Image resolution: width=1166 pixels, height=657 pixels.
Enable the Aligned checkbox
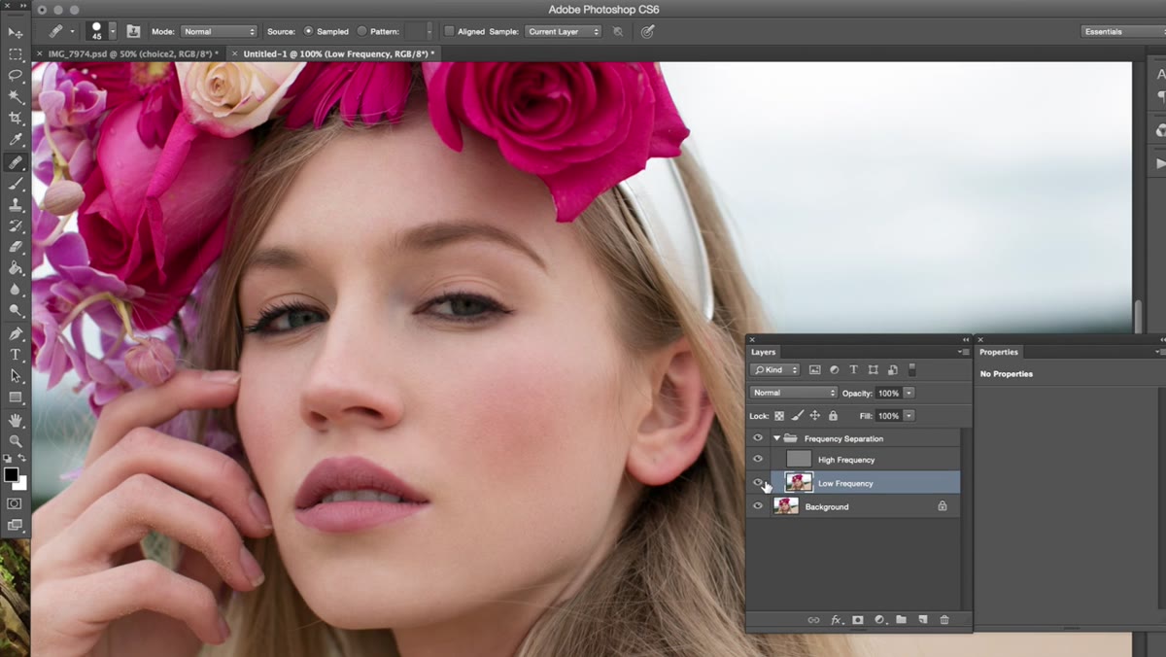pos(449,31)
